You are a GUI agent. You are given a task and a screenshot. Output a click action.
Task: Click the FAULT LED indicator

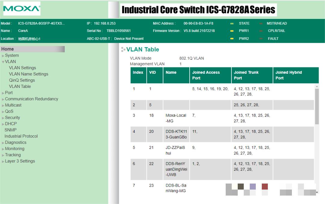tap(261, 39)
